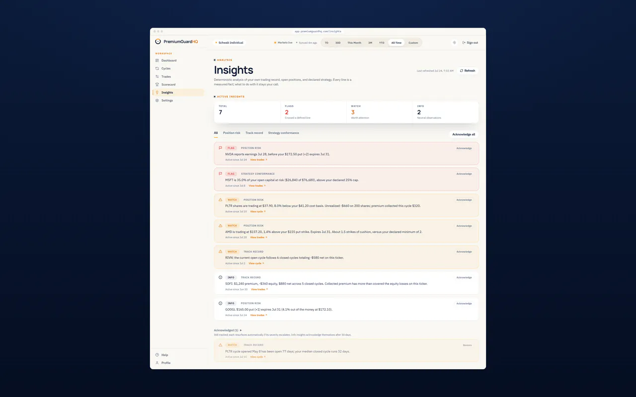Image resolution: width=636 pixels, height=397 pixels.
Task: Acknowledge the PLTR cost basis watch
Action: (464, 200)
